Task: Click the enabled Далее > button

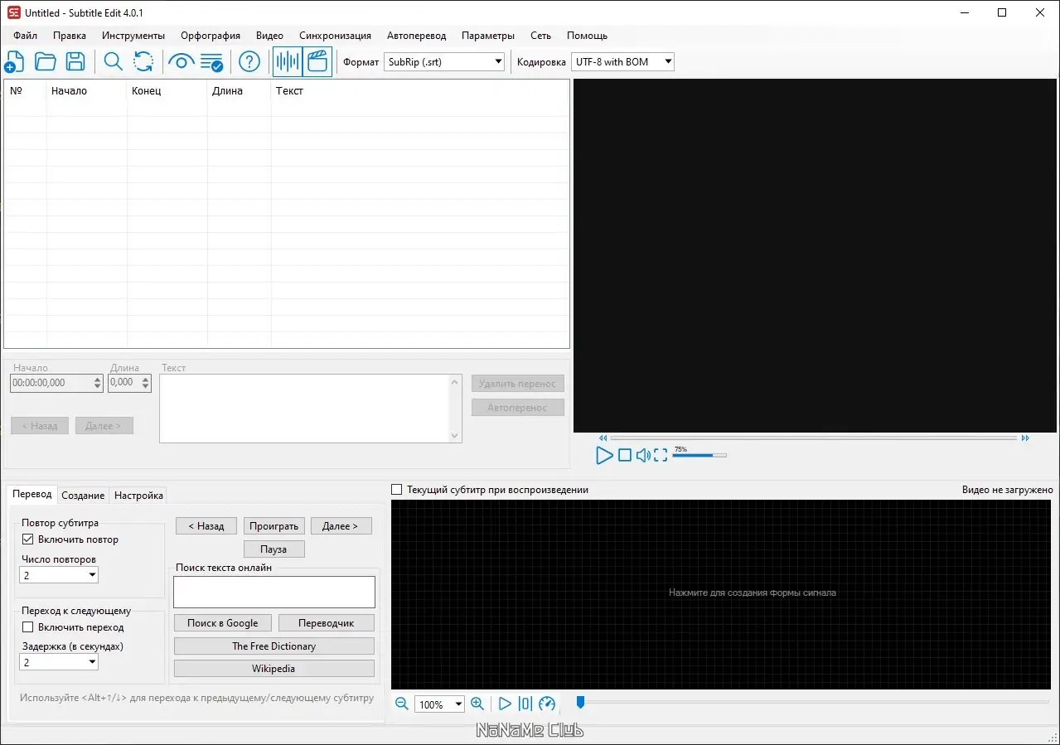Action: click(x=341, y=526)
